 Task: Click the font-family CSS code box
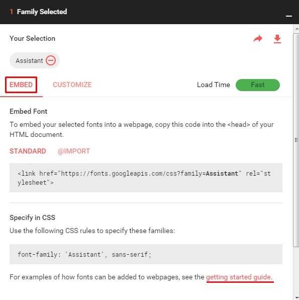[146, 254]
